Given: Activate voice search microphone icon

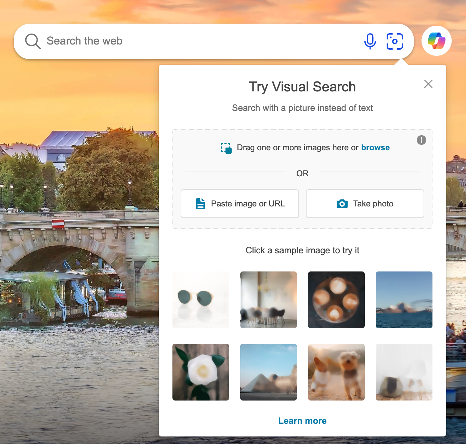Looking at the screenshot, I should [370, 41].
